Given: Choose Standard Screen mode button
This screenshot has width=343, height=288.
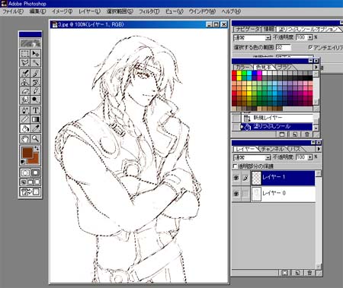Looking at the screenshot, I should tap(23, 182).
